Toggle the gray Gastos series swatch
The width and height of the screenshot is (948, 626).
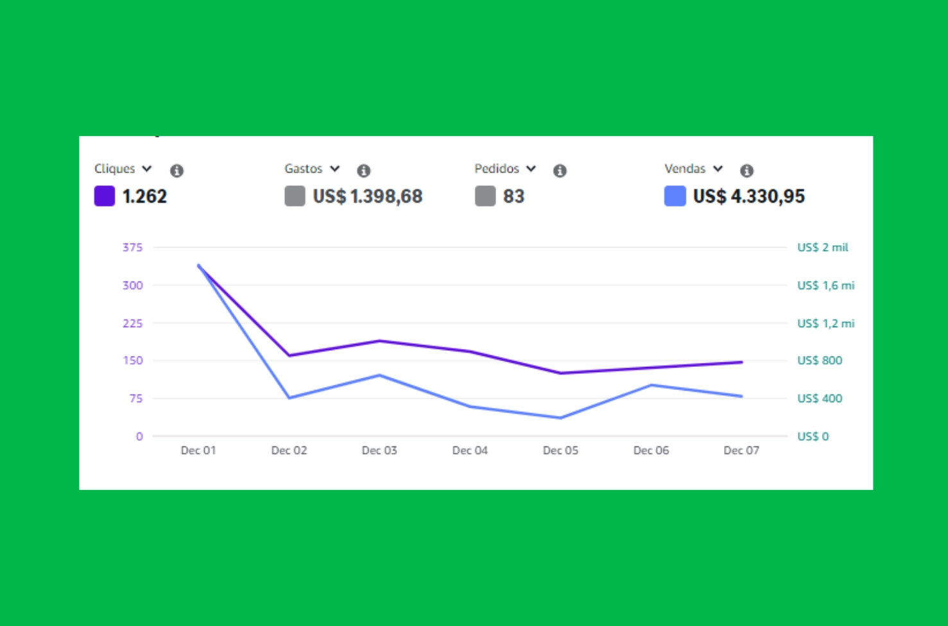click(295, 196)
